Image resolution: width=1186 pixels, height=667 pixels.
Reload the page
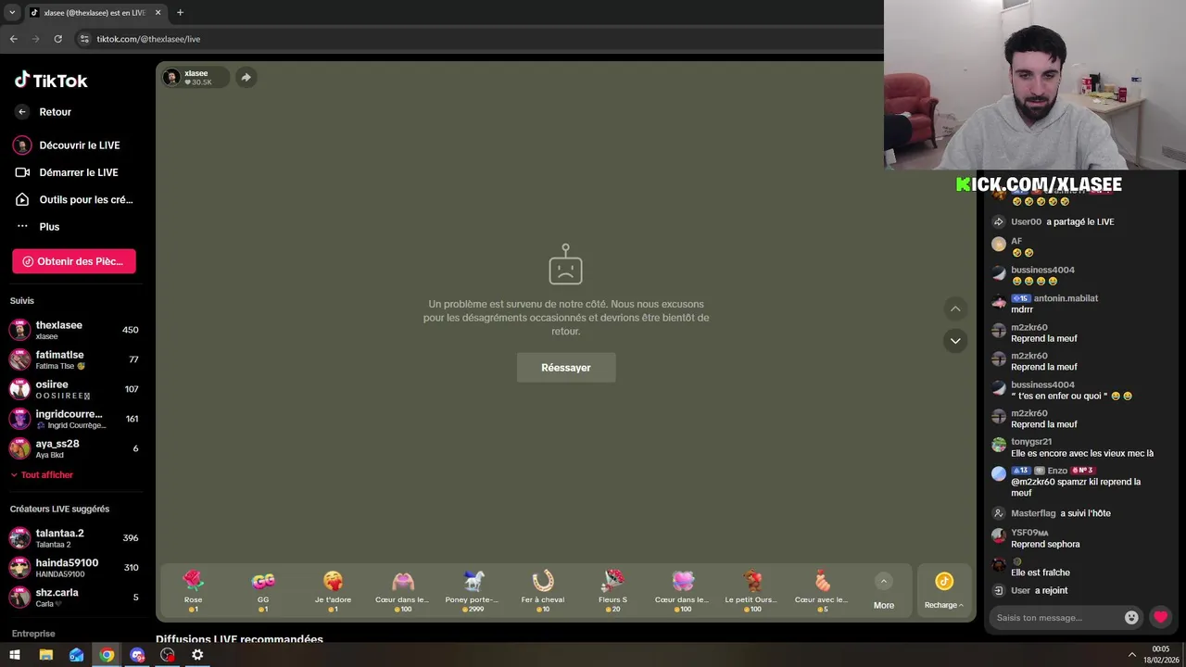(x=57, y=39)
